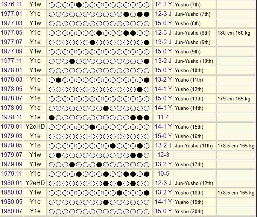Viewport: 257px width, 217px height.
Task: Select '178.5 cm 165 kg' in 1980.03 row
Action: (236, 193)
